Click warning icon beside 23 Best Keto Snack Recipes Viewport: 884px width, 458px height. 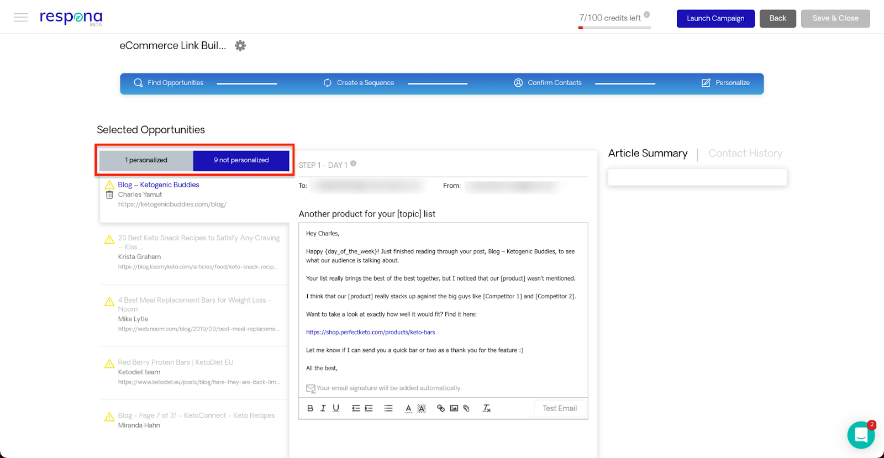109,239
